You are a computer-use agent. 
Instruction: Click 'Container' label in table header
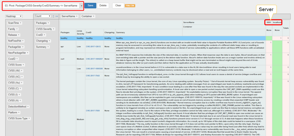click(187, 27)
